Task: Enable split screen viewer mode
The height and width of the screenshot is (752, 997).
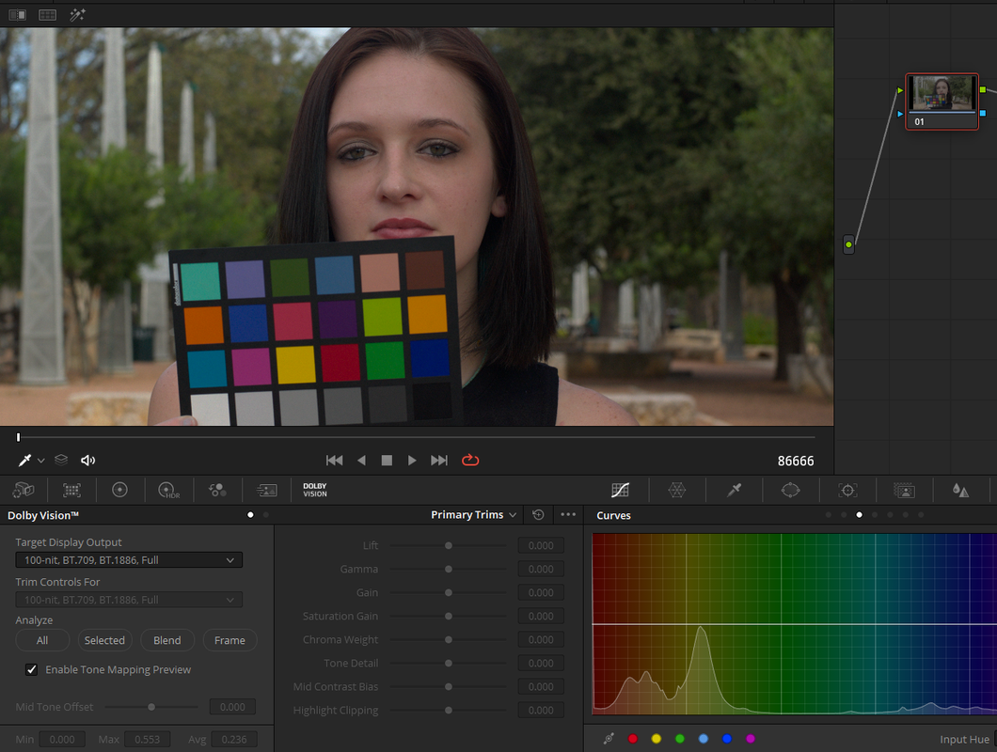Action: (x=48, y=15)
